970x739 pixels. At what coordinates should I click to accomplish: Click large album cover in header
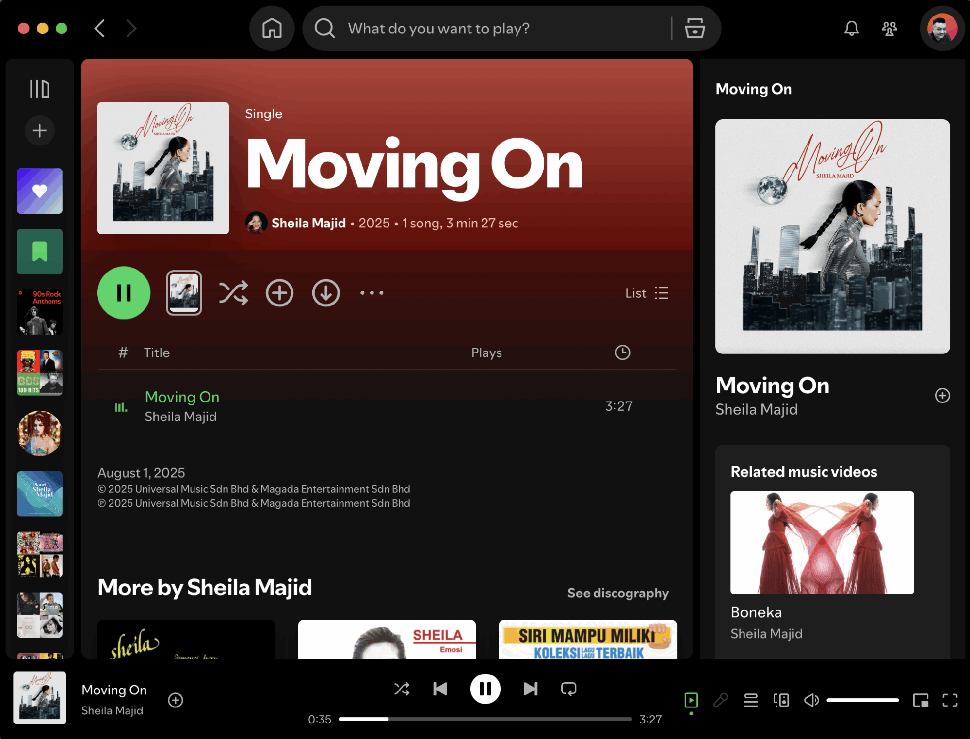point(163,168)
